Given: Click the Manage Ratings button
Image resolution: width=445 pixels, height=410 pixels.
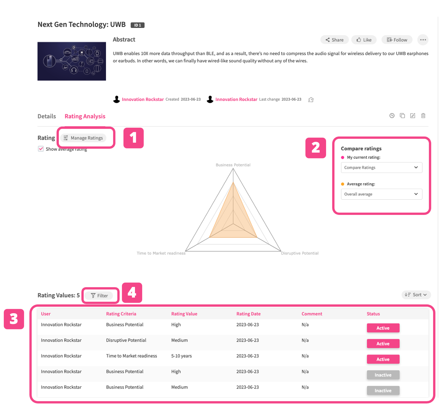Looking at the screenshot, I should [x=83, y=138].
